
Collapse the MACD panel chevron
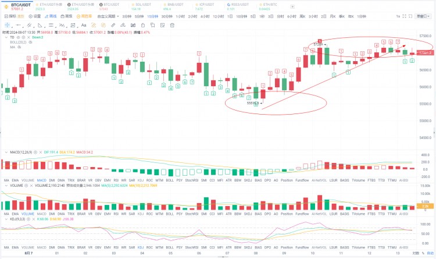tap(6, 152)
